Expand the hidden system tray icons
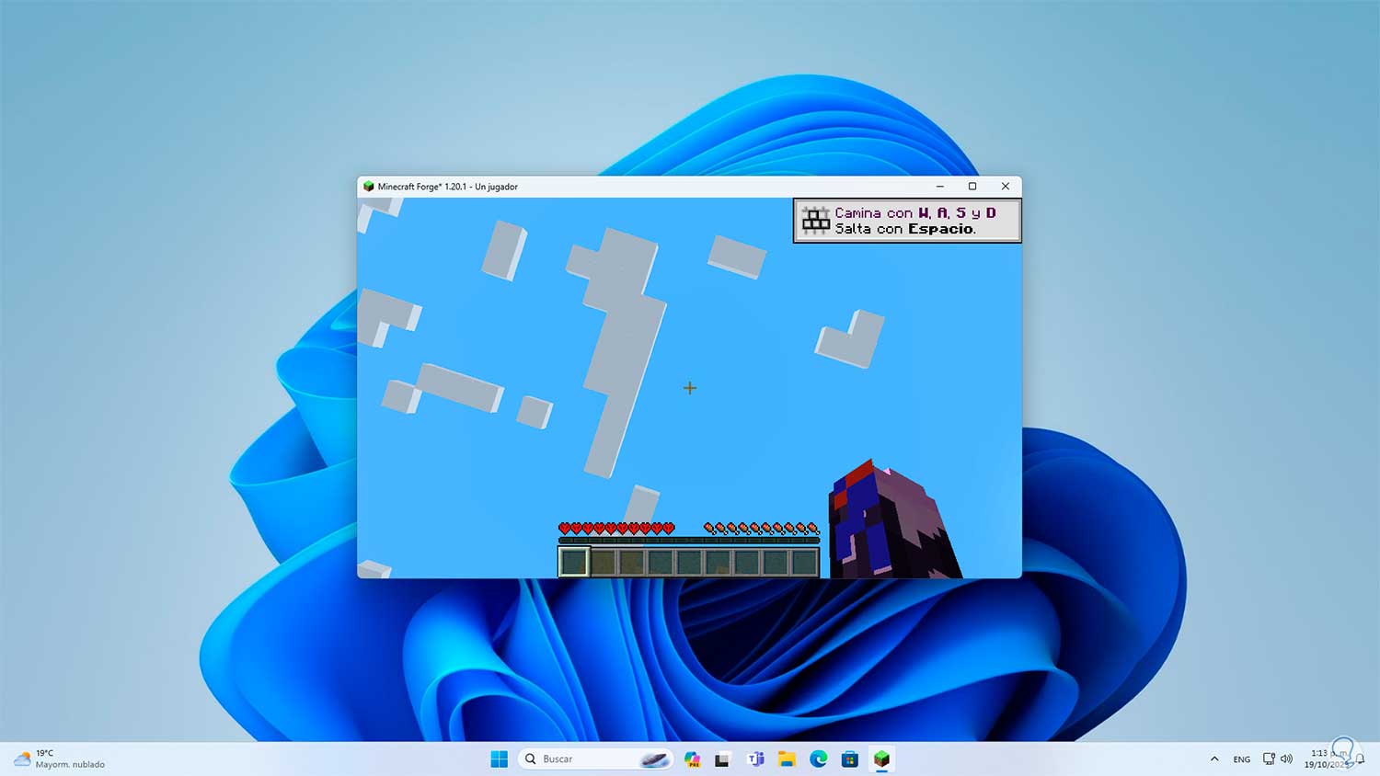The height and width of the screenshot is (776, 1380). [x=1214, y=759]
